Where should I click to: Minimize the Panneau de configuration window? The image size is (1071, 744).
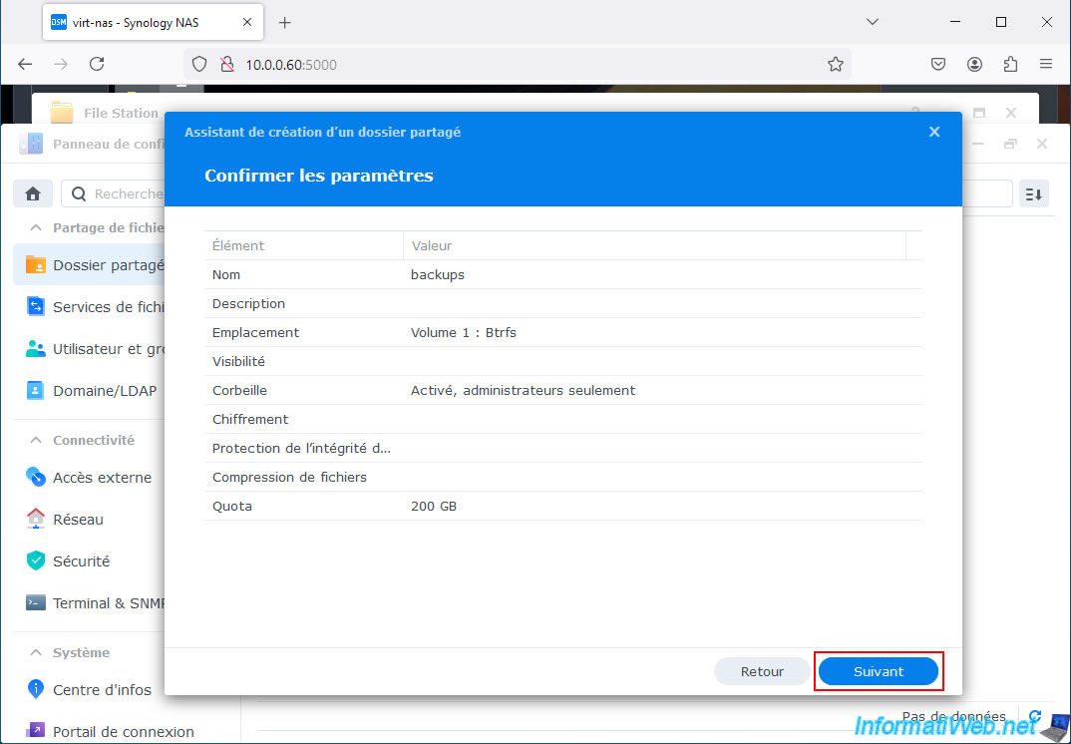979,145
